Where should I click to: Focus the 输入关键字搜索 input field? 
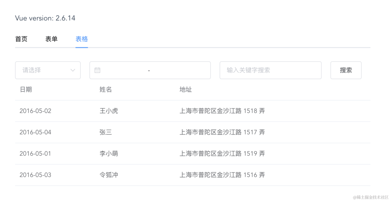coord(270,70)
